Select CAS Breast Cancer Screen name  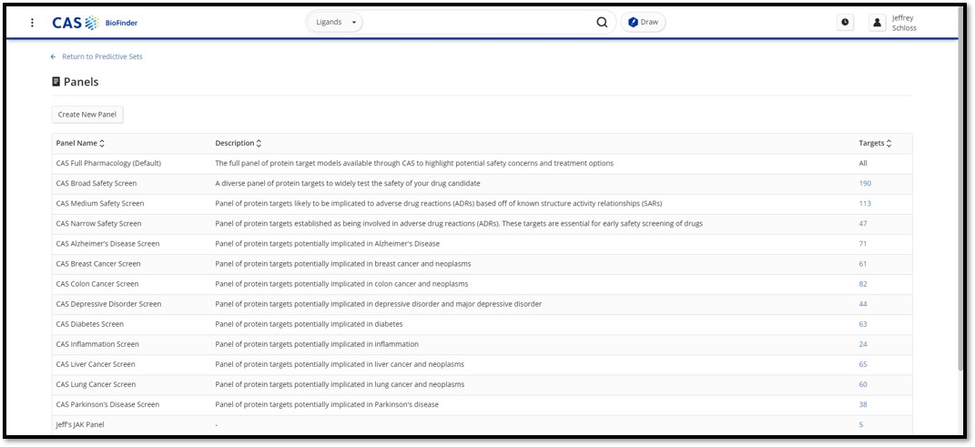tap(98, 264)
